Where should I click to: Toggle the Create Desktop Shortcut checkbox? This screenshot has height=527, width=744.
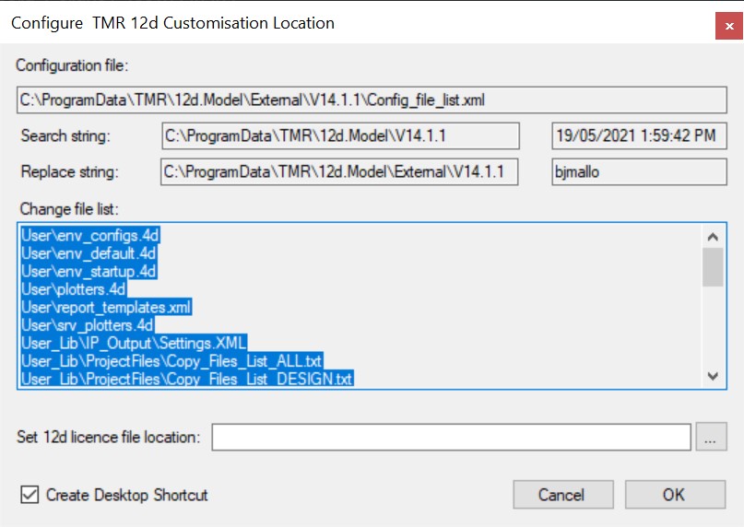pyautogui.click(x=30, y=495)
